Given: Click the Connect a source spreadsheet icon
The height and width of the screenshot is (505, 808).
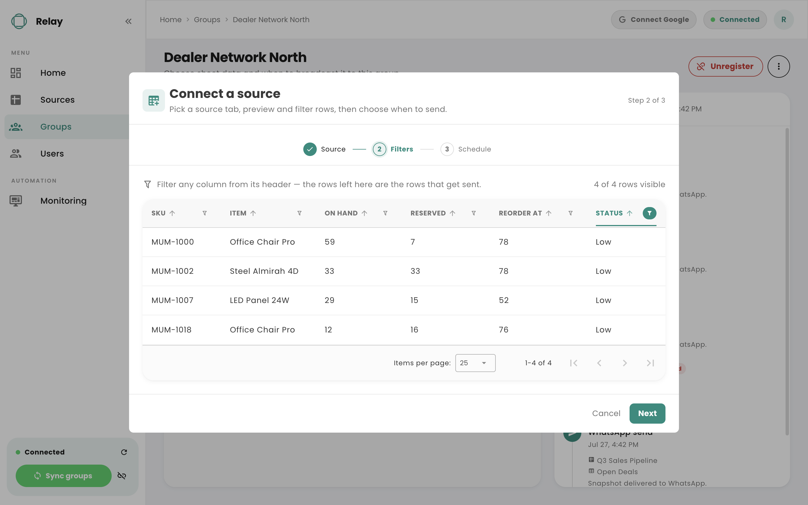Looking at the screenshot, I should 153,100.
